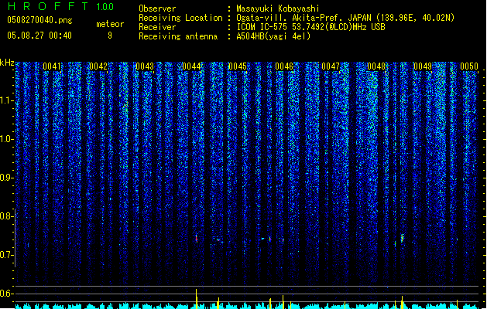Viewport: 487px width, 309px height.
Task: Select the file name 0508270040.png
Action: [39, 20]
